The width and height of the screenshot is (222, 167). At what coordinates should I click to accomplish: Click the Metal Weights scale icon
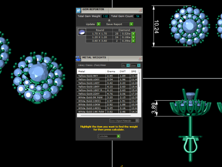pos(78,58)
